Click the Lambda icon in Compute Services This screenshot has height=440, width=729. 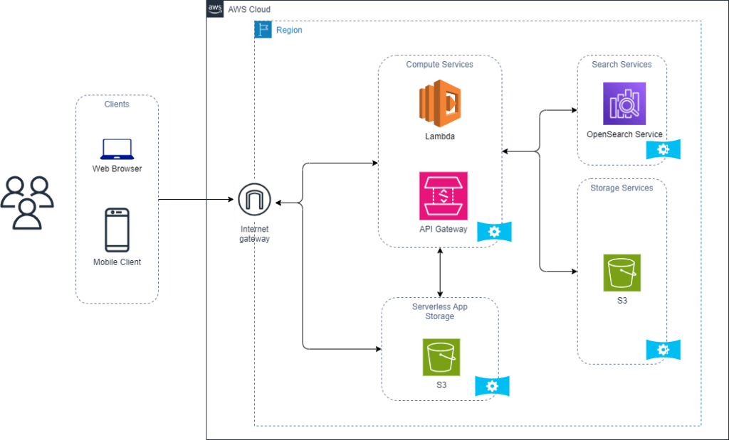[x=440, y=104]
